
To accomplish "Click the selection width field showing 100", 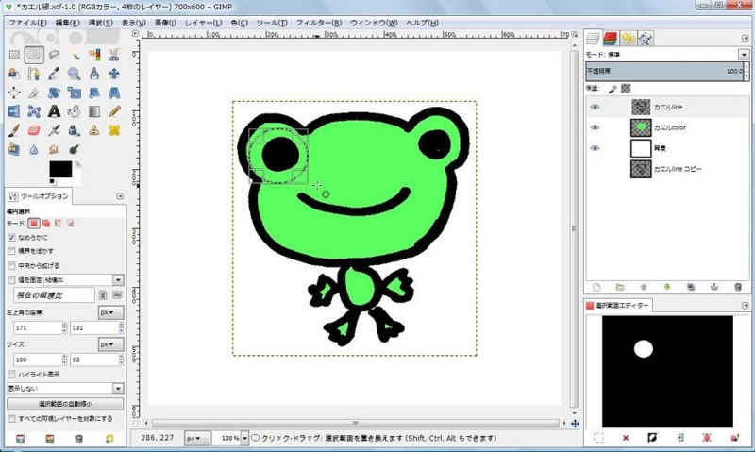I will coord(38,360).
